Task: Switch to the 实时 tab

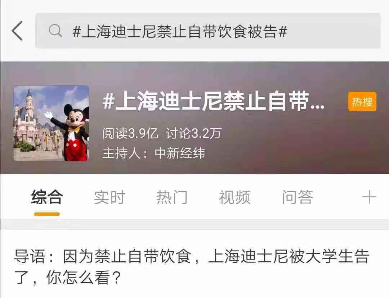Action: (x=109, y=197)
